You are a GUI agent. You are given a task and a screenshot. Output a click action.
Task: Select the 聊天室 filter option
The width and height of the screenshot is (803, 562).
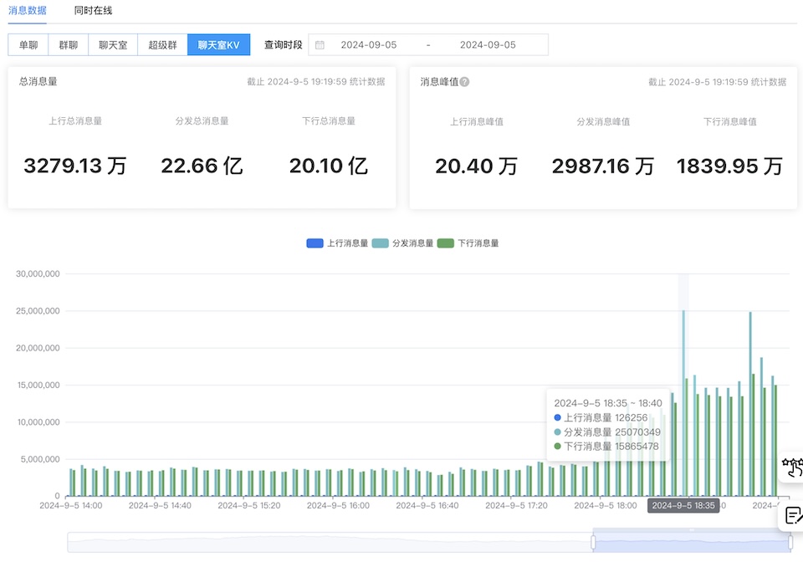pyautogui.click(x=113, y=45)
